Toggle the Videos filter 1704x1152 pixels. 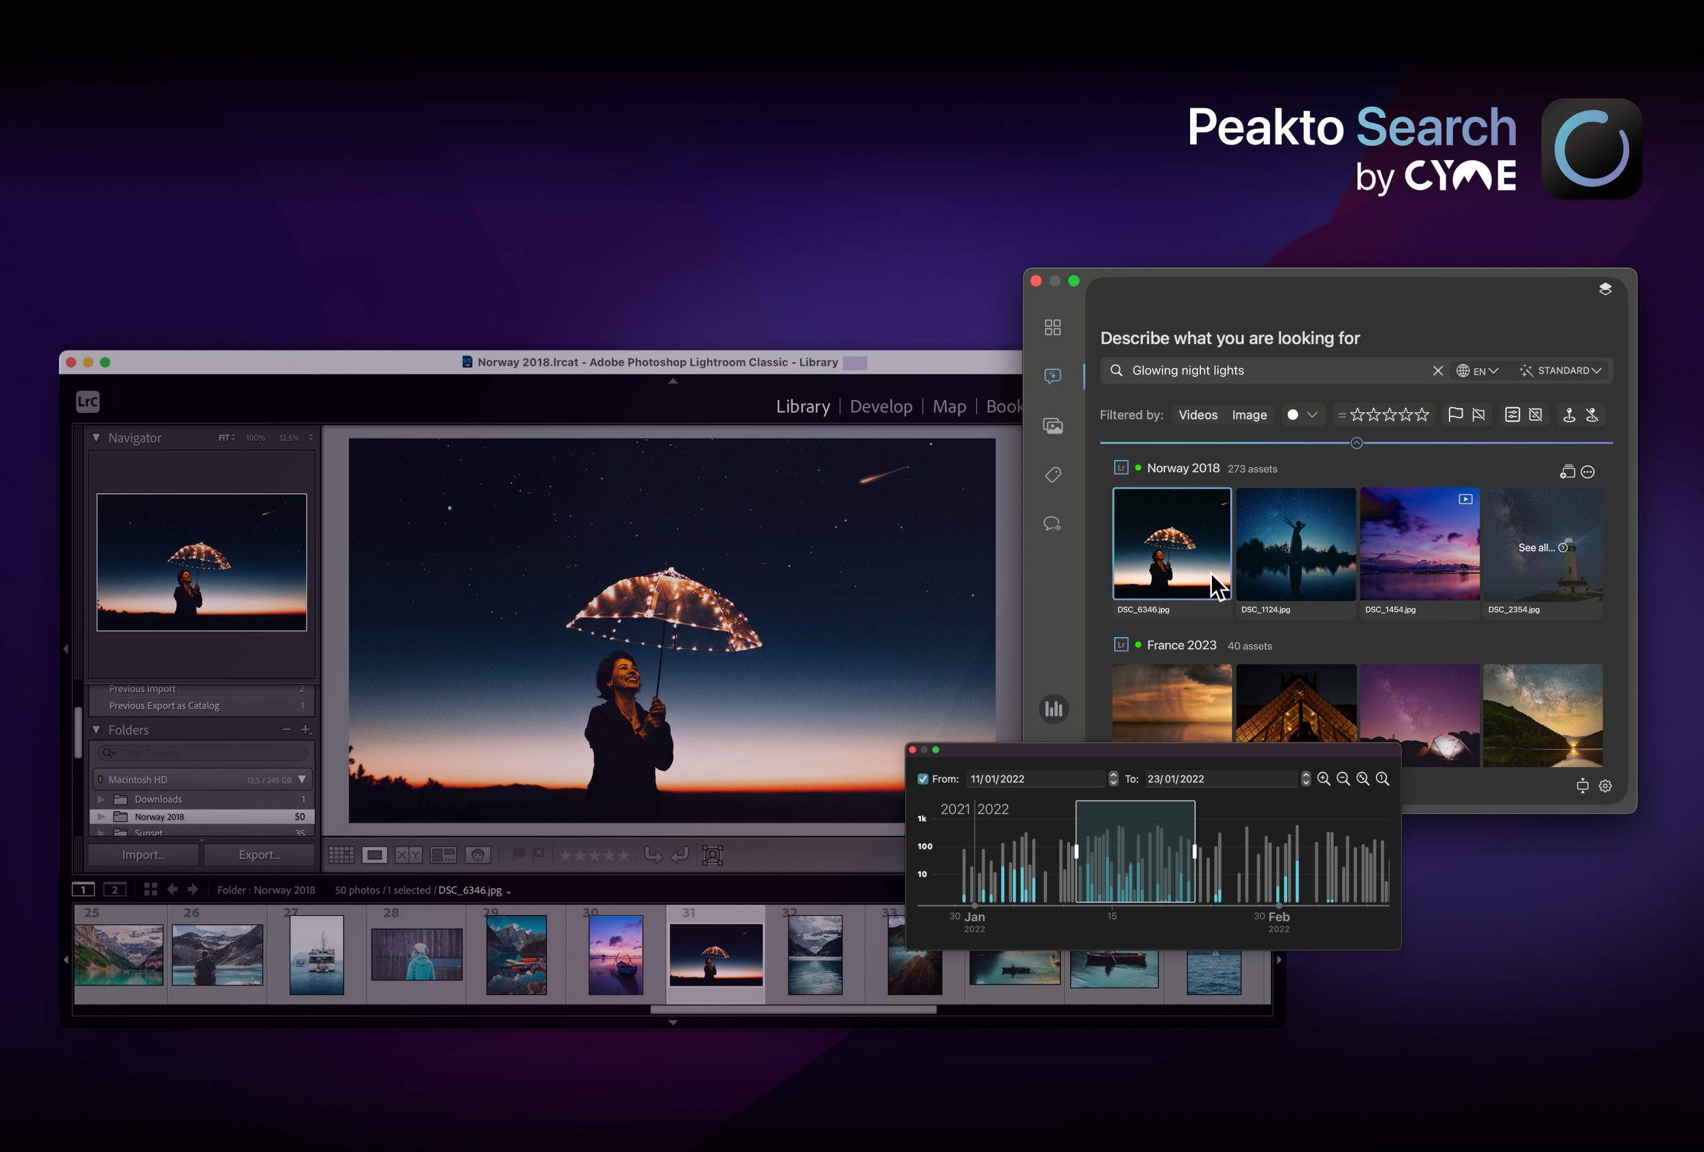pos(1198,415)
